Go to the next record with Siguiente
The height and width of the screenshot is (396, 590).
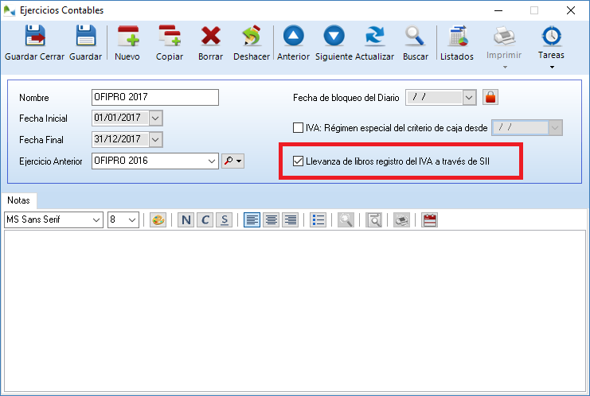pyautogui.click(x=334, y=36)
